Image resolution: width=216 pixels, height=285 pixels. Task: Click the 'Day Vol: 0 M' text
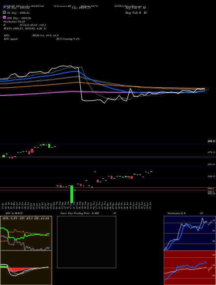[136, 13]
